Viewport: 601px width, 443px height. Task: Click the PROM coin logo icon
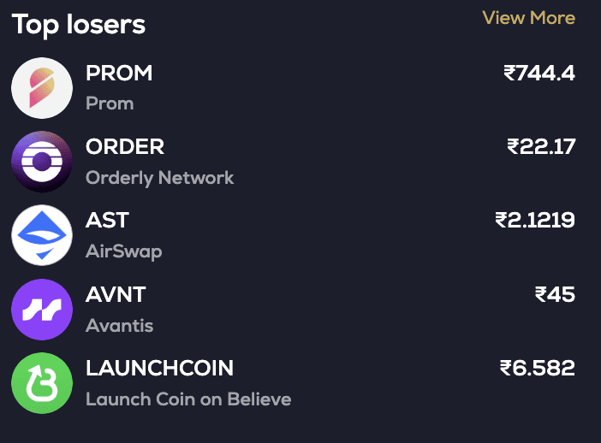point(42,88)
